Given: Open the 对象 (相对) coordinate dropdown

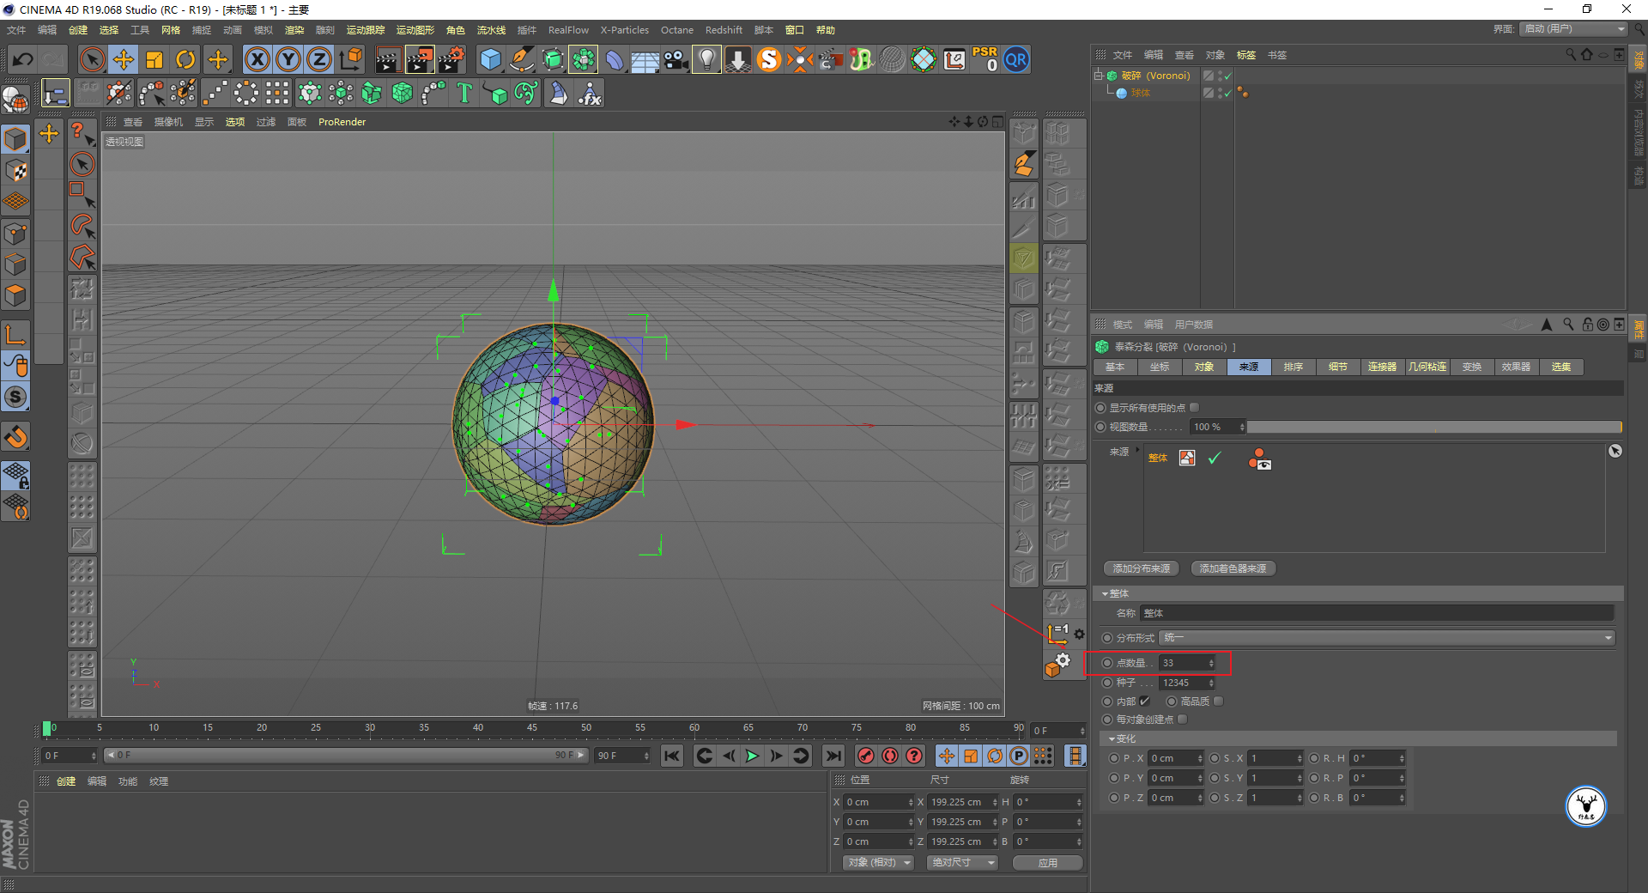Looking at the screenshot, I should (x=878, y=863).
